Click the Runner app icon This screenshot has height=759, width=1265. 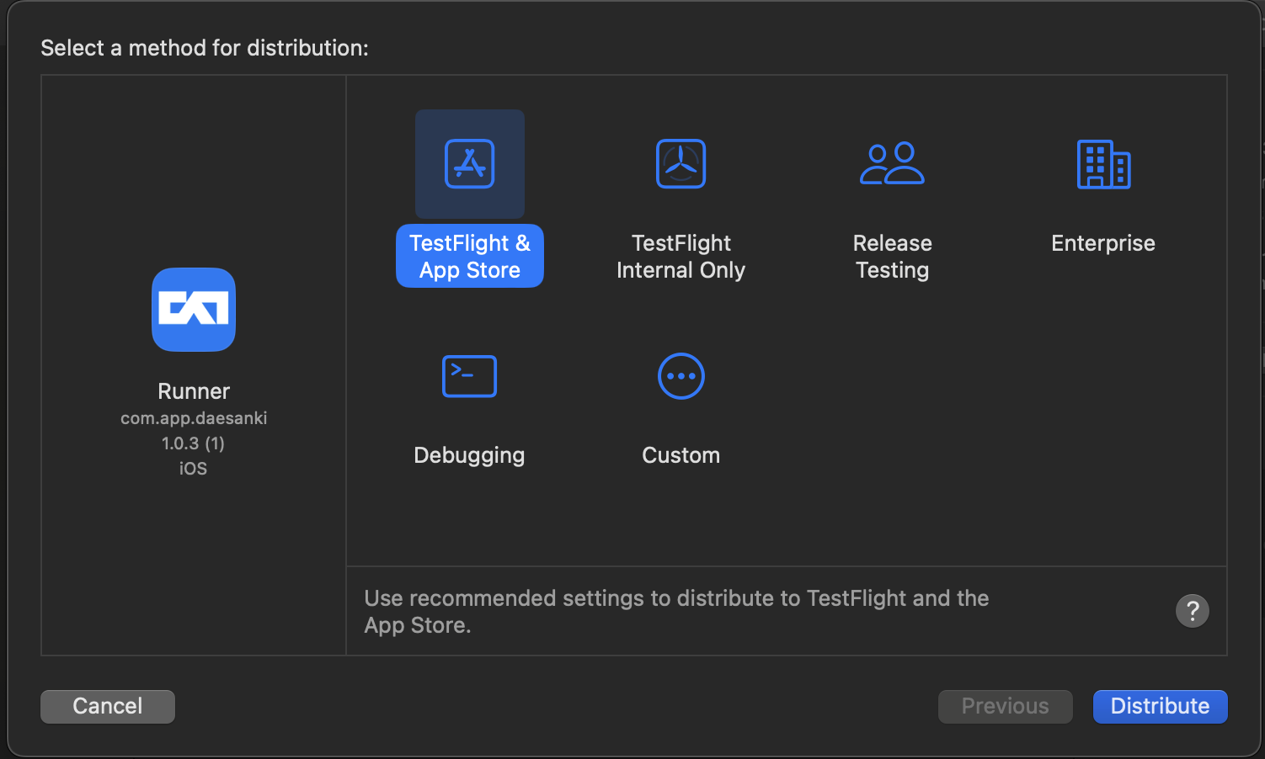pyautogui.click(x=194, y=310)
